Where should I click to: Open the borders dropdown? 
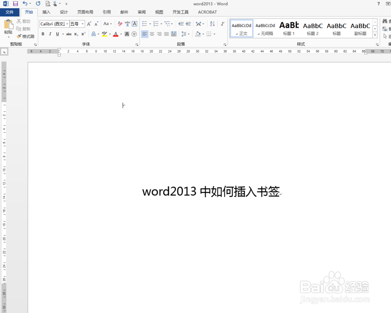coord(214,34)
